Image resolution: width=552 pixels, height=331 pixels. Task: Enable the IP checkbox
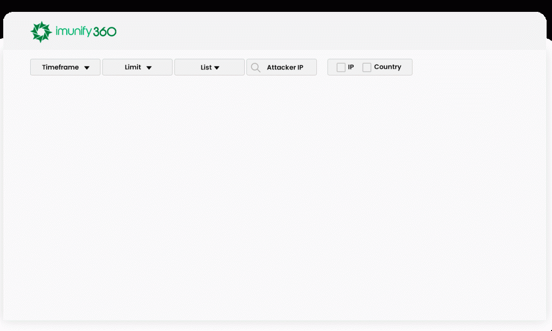pos(341,67)
